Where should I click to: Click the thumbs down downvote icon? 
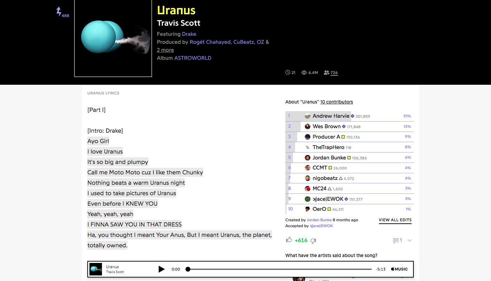tap(313, 240)
